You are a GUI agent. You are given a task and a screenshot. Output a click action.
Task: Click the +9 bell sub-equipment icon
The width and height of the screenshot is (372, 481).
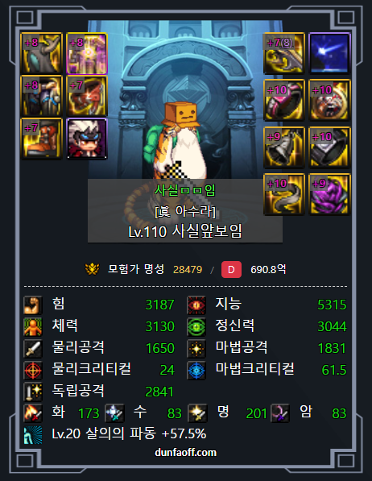click(284, 147)
